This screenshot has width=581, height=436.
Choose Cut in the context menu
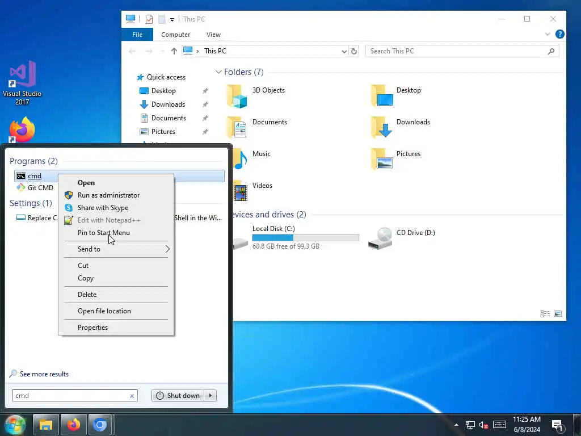tap(116, 266)
